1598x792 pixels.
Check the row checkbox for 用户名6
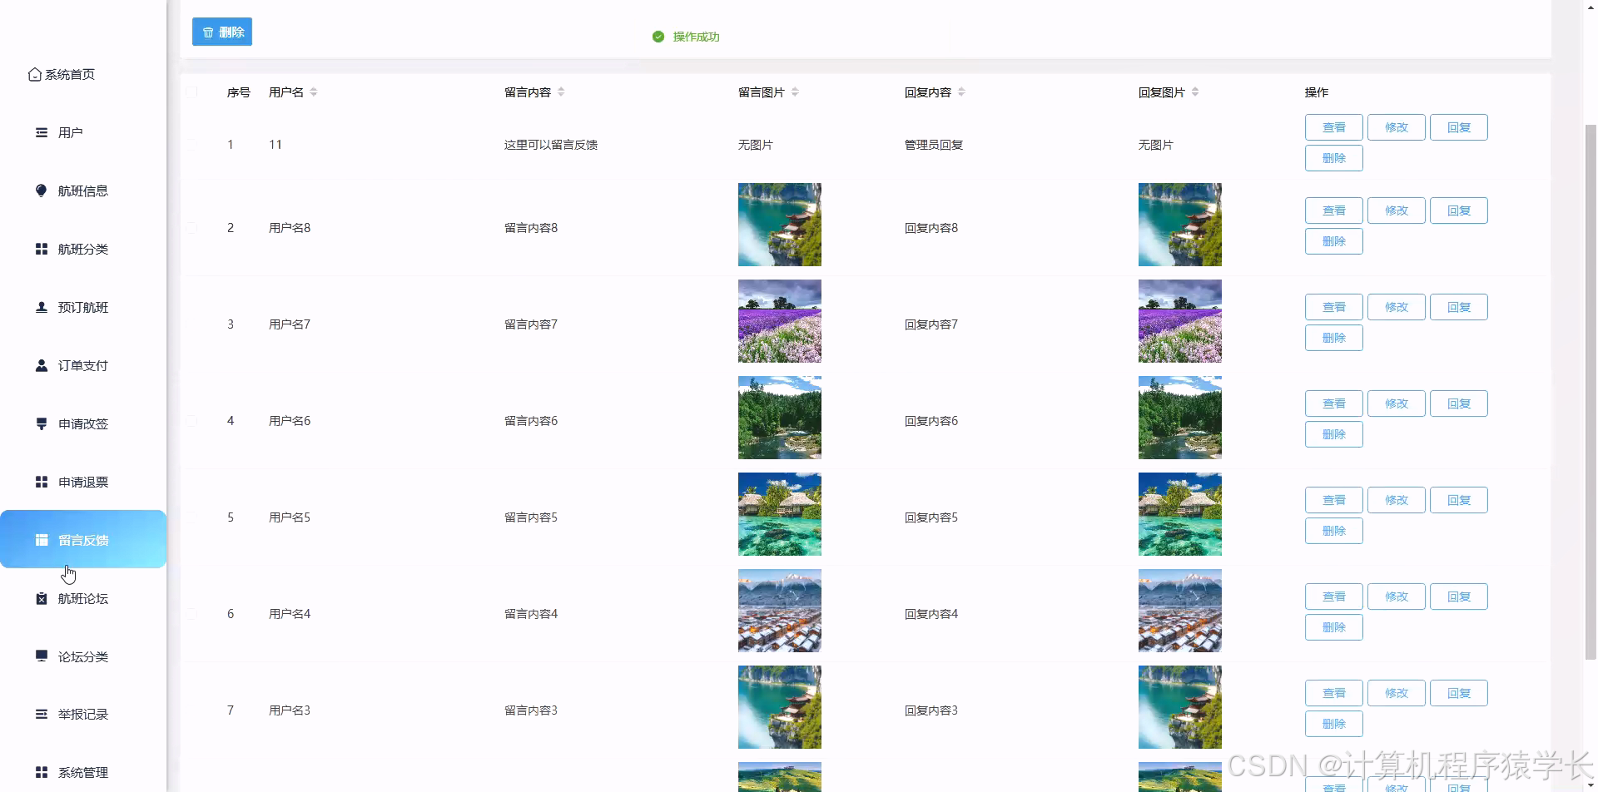pyautogui.click(x=190, y=420)
